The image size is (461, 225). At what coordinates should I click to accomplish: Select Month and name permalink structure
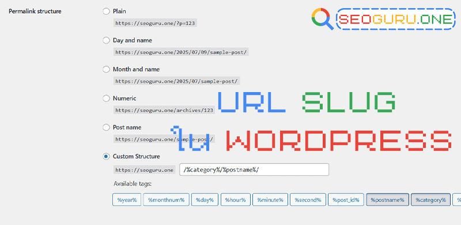coord(106,70)
